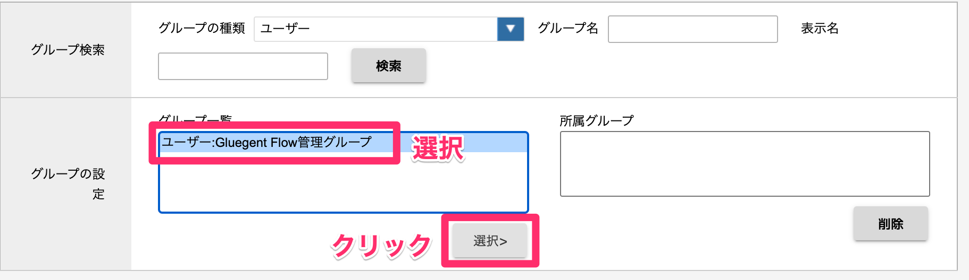Click the 表示名 label text
The image size is (969, 280).
click(x=820, y=28)
